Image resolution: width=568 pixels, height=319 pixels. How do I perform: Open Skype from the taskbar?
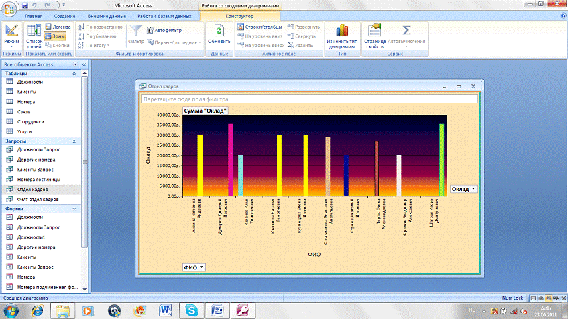tap(192, 310)
